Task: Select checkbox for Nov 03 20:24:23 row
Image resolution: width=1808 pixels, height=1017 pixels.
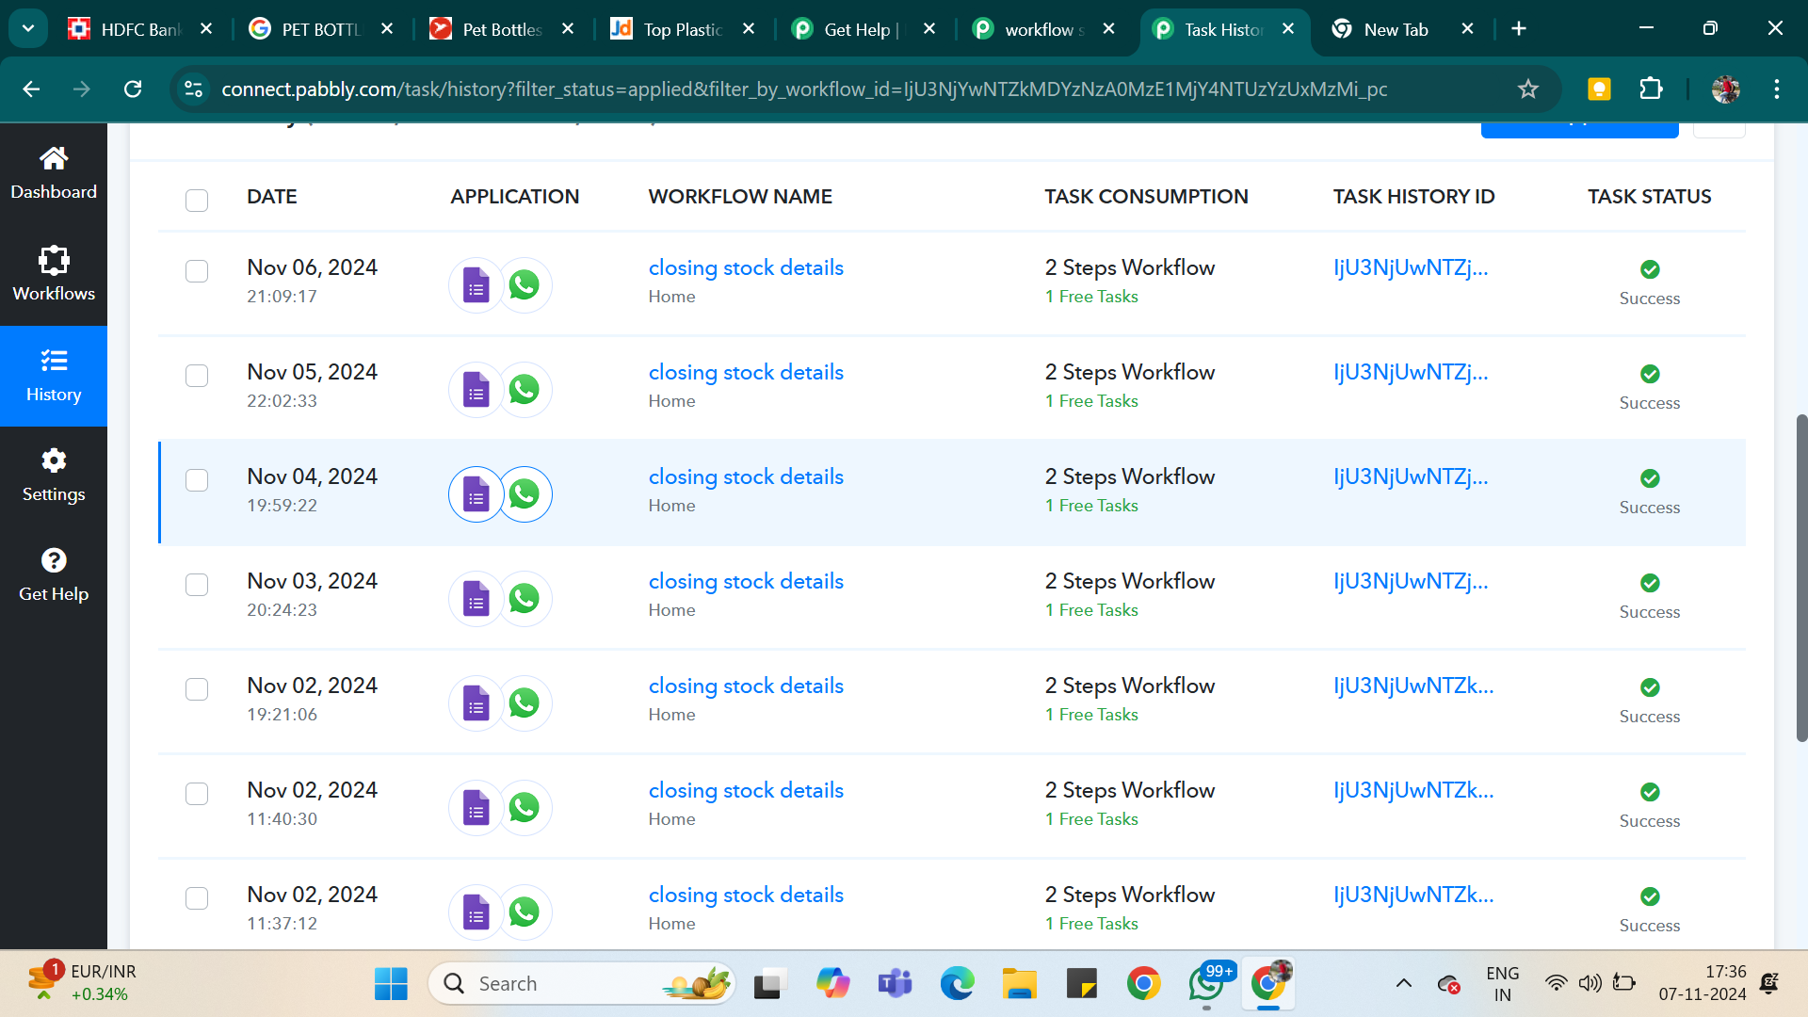Action: click(x=197, y=585)
